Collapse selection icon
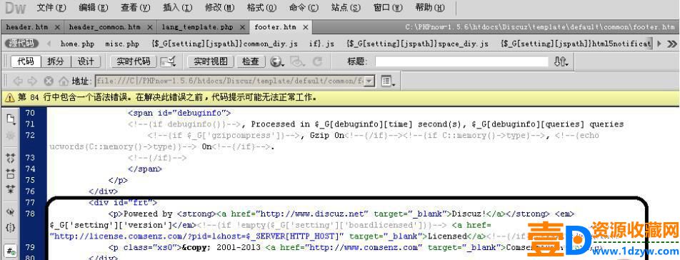This screenshot has height=260, width=680. [11, 174]
